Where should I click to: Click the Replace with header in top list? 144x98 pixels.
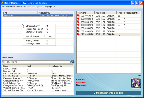(55, 13)
